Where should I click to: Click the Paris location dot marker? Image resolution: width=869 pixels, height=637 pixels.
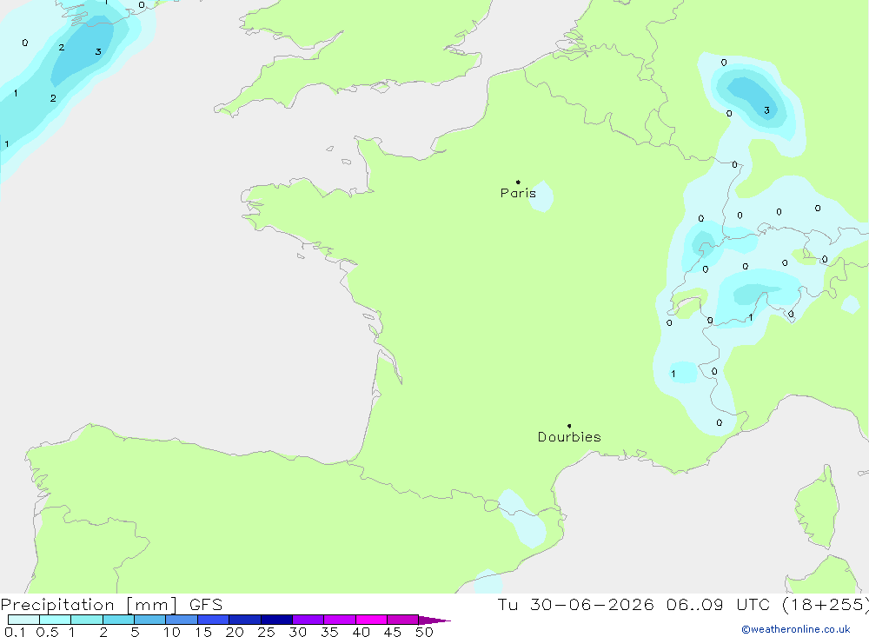518,182
